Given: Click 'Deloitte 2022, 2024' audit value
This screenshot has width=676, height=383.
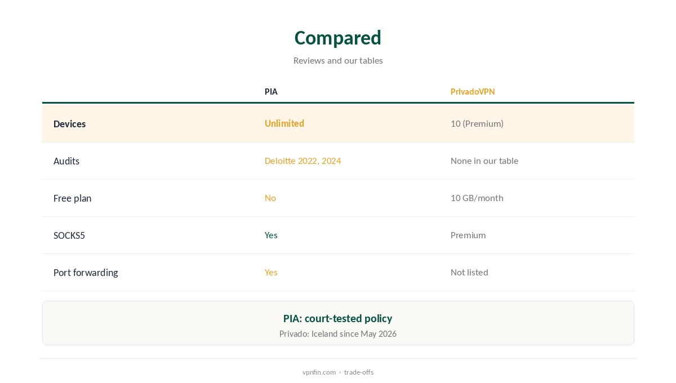Looking at the screenshot, I should click(x=303, y=161).
